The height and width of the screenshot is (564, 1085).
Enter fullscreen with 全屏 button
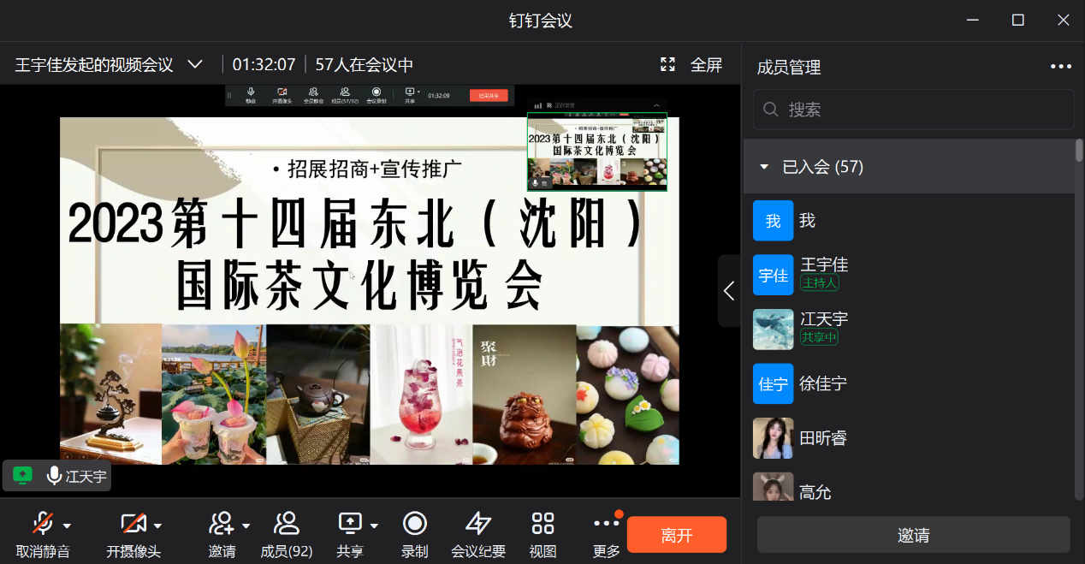pos(691,64)
